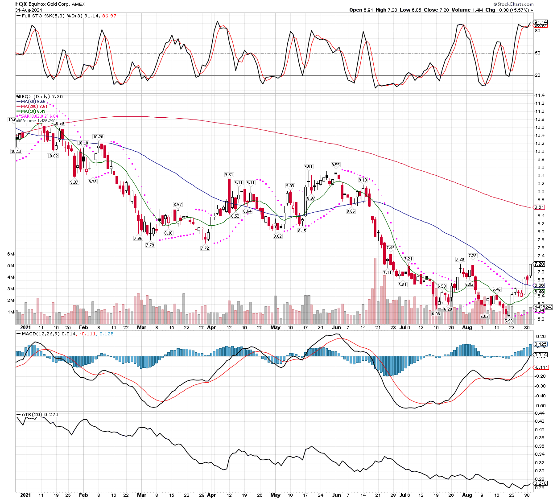The image size is (553, 499).
Task: Click the -0.111 MACD signal axis tag
Action: (541, 367)
